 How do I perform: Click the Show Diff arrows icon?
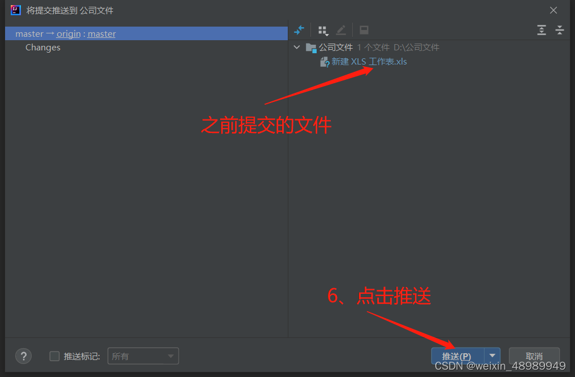[x=299, y=30]
